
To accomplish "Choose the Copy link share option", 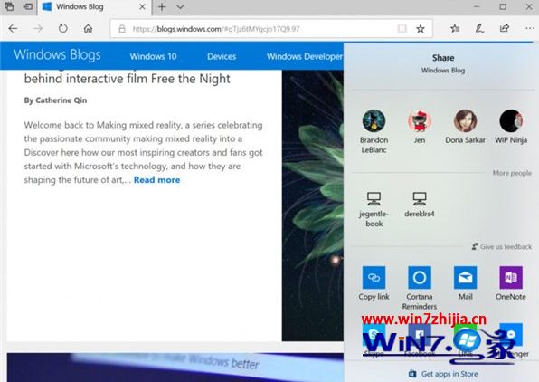I will (x=374, y=284).
